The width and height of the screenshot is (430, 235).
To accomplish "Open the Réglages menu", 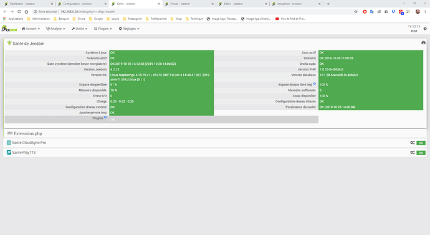I will tap(129, 29).
